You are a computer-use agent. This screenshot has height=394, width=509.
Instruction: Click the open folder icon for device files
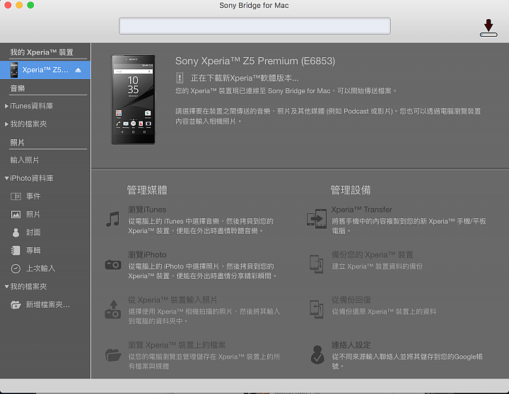(x=113, y=354)
